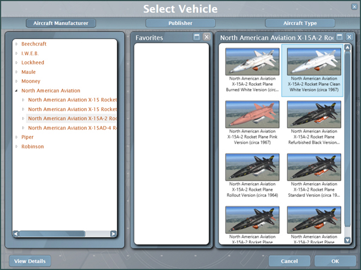Click left arrow of tree horizontal scrollbar
This screenshot has height=270, width=361.
click(x=16, y=234)
